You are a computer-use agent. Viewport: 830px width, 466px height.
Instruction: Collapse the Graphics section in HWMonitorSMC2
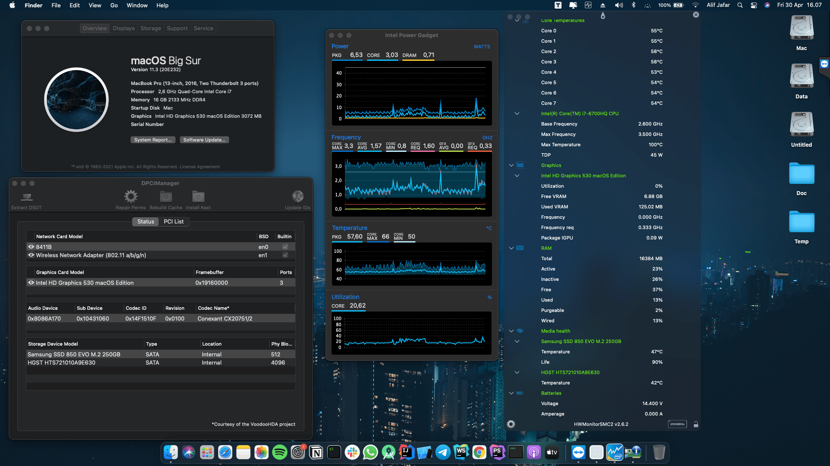pos(511,165)
